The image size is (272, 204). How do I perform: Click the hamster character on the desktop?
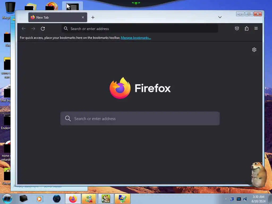click(258, 174)
